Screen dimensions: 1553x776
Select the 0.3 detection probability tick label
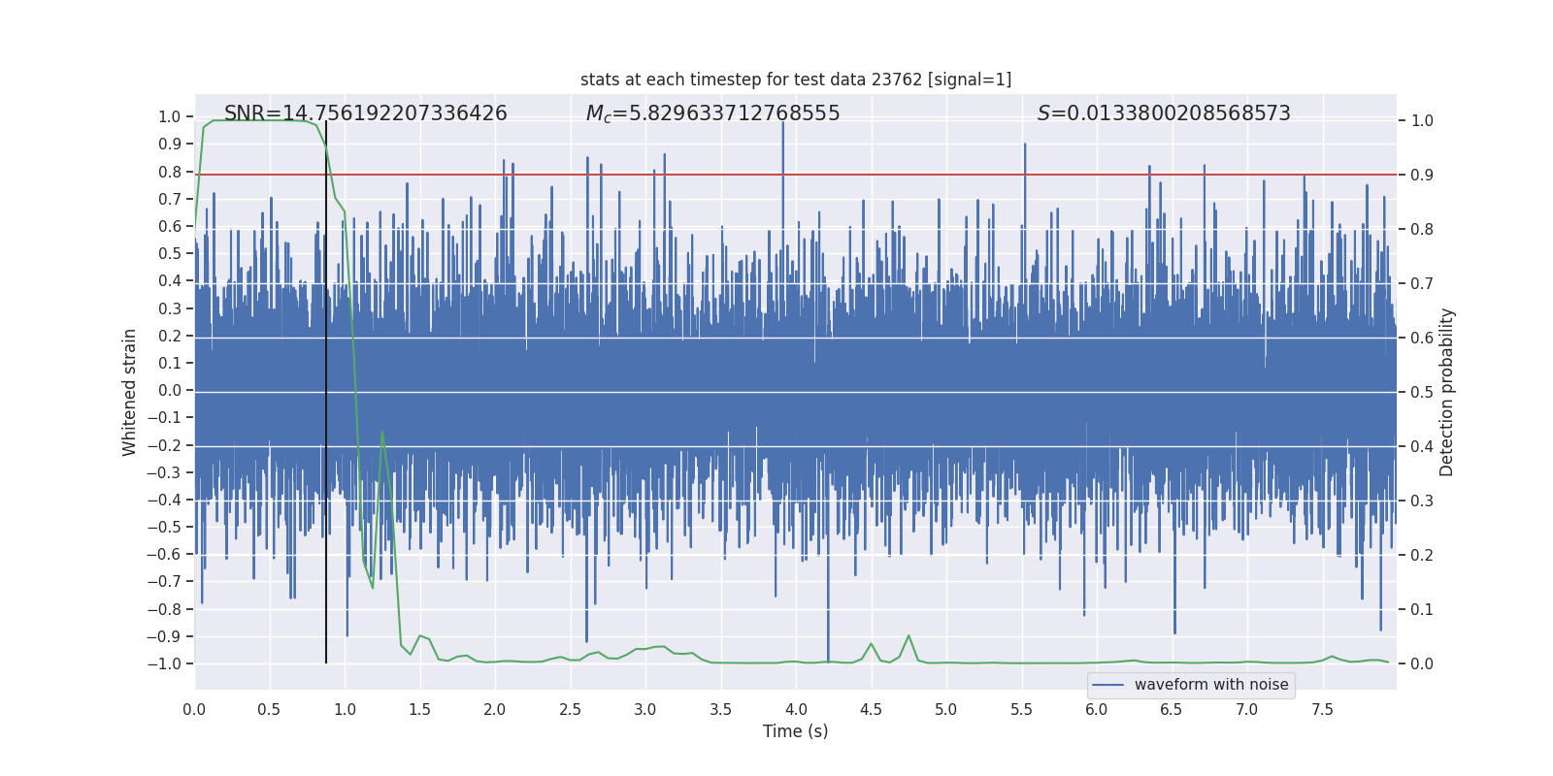(x=1422, y=501)
